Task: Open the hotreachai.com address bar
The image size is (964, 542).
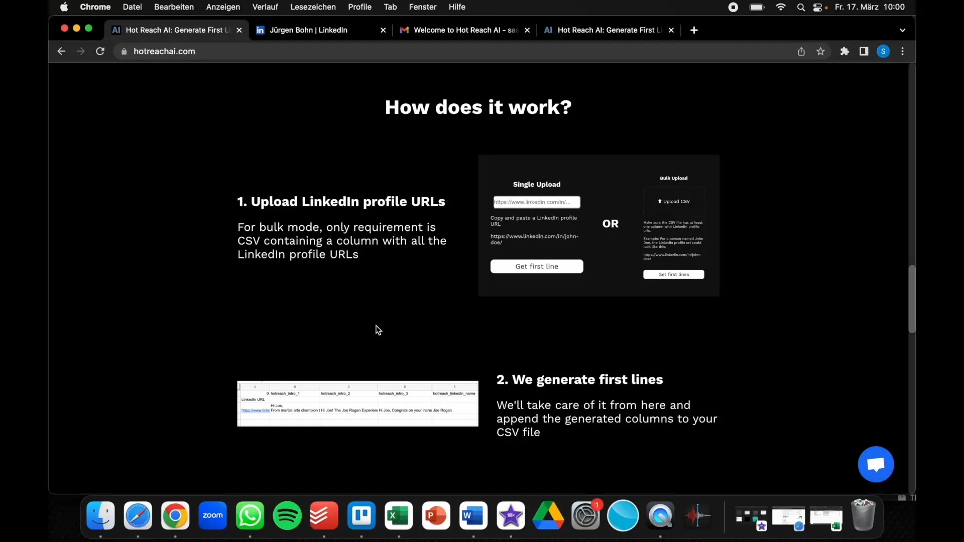Action: coord(164,51)
